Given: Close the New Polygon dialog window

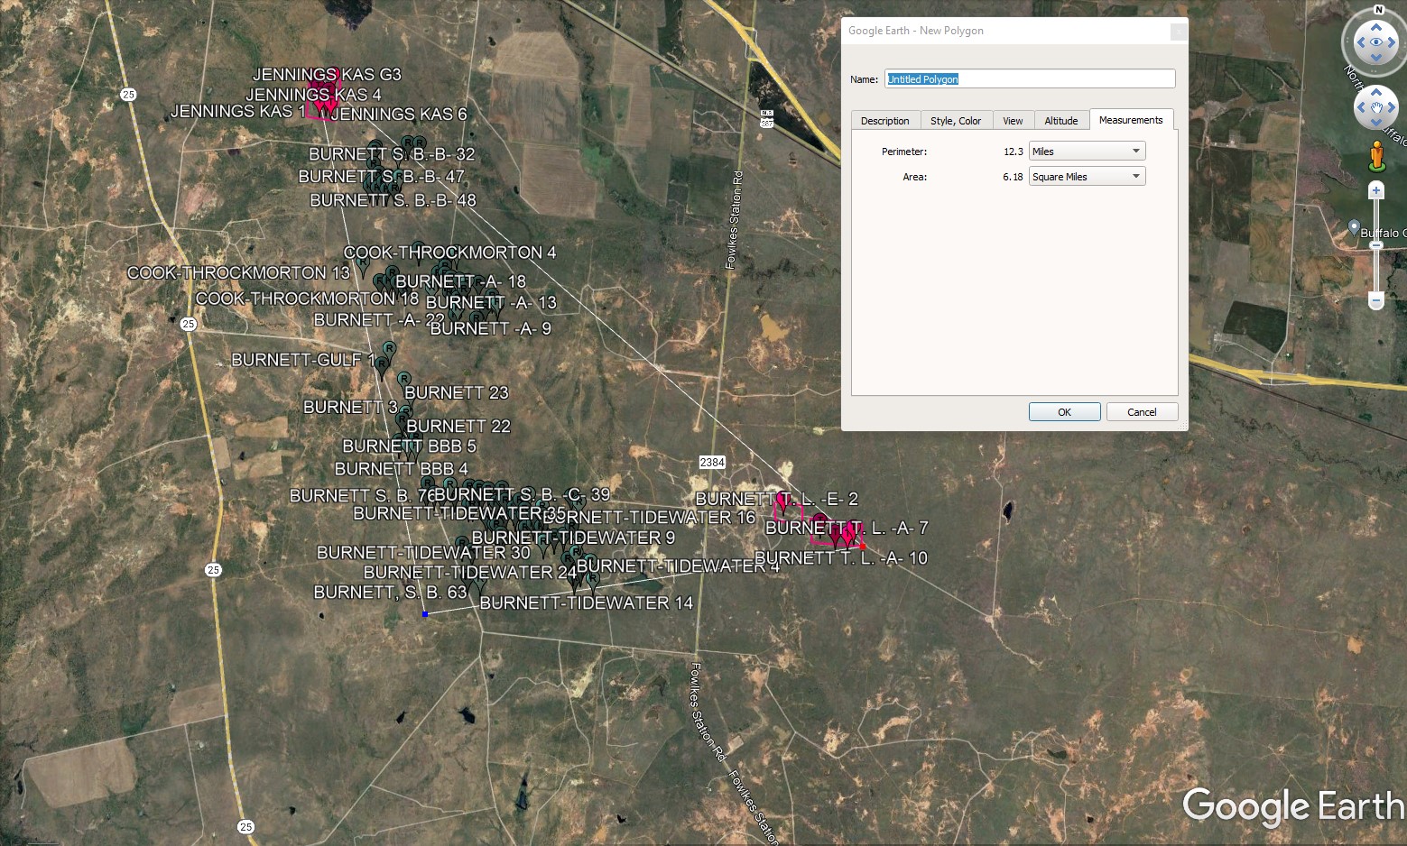Looking at the screenshot, I should [x=1178, y=32].
